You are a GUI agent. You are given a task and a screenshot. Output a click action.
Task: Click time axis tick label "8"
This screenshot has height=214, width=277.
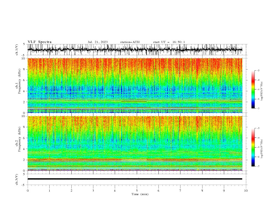(x=202, y=191)
